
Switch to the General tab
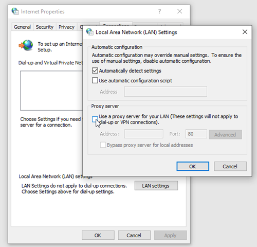pos(22,27)
